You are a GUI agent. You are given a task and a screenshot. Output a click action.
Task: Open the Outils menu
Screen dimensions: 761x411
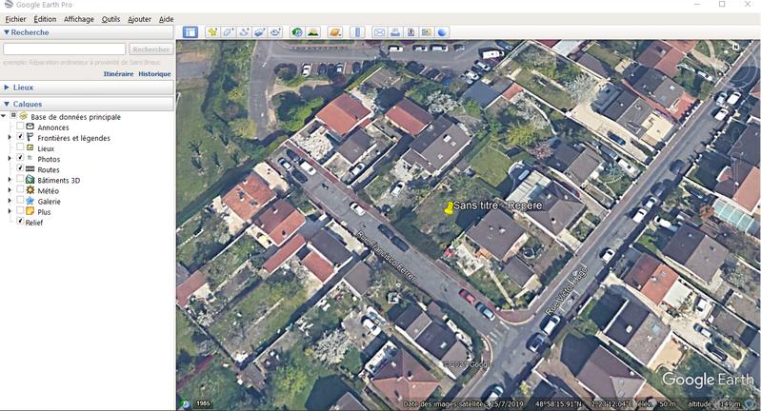[x=110, y=19]
